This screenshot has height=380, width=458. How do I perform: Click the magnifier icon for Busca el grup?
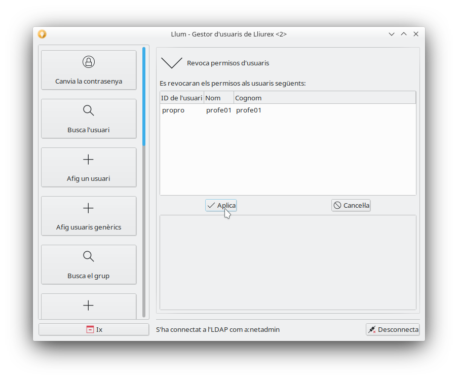pyautogui.click(x=89, y=256)
